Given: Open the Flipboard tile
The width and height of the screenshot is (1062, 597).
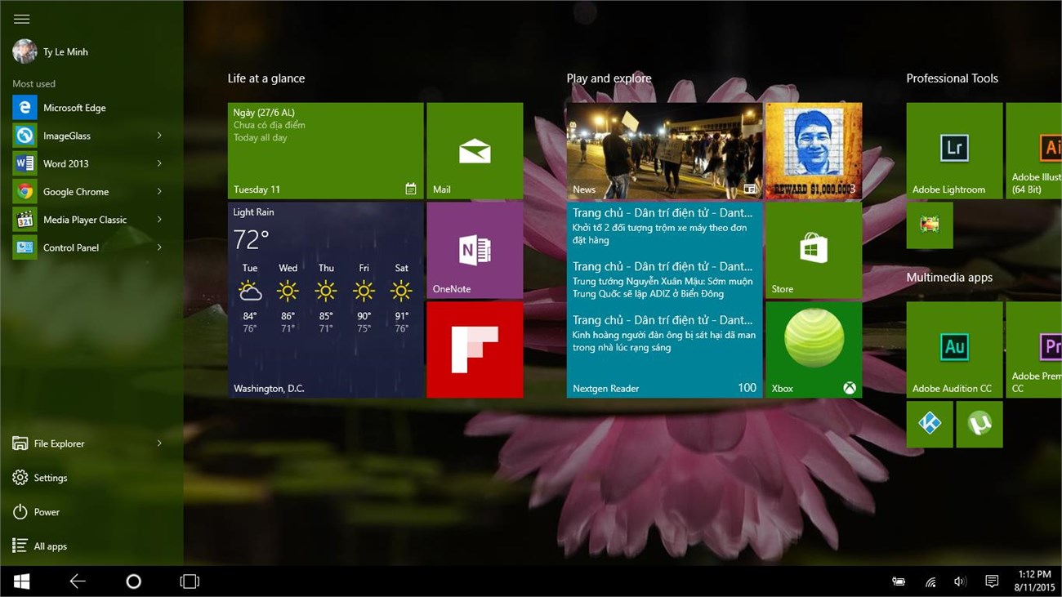Looking at the screenshot, I should point(474,349).
